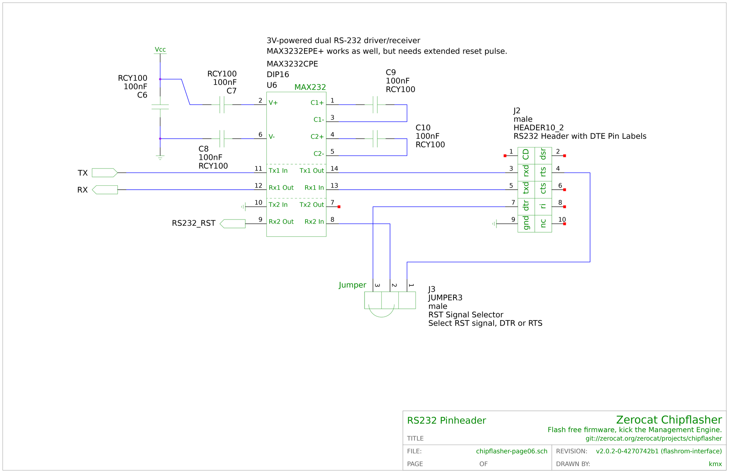
Task: Click pin 1 cell of J3 jumper
Action: [x=407, y=300]
